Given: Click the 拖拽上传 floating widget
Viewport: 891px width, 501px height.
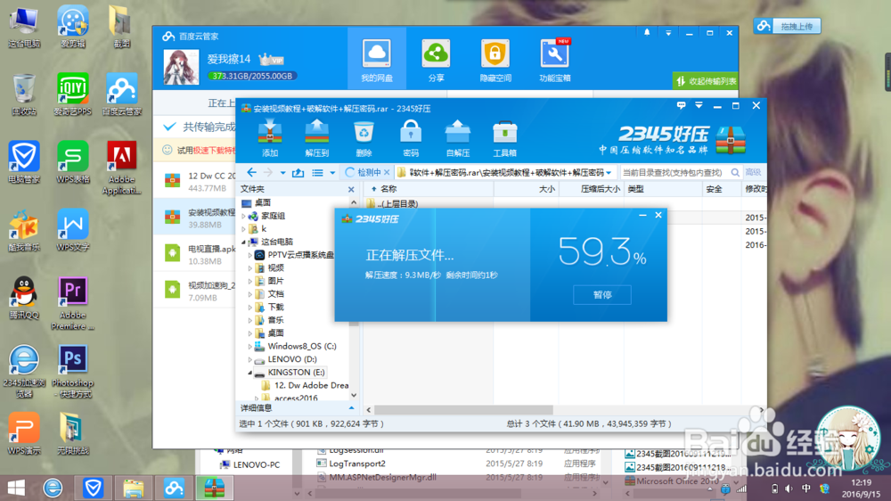Looking at the screenshot, I should [x=787, y=26].
